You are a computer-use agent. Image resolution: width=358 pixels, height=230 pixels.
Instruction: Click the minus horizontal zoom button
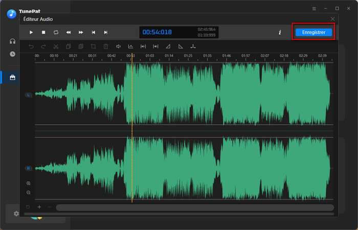point(50,207)
